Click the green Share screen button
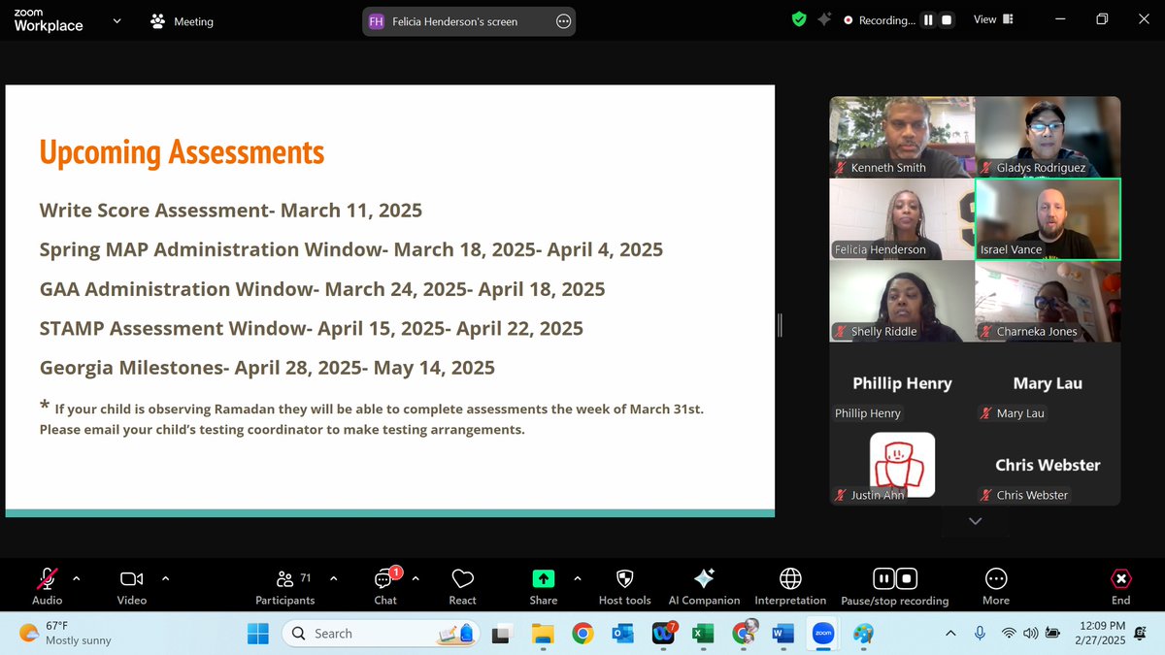The height and width of the screenshot is (655, 1165). point(544,585)
